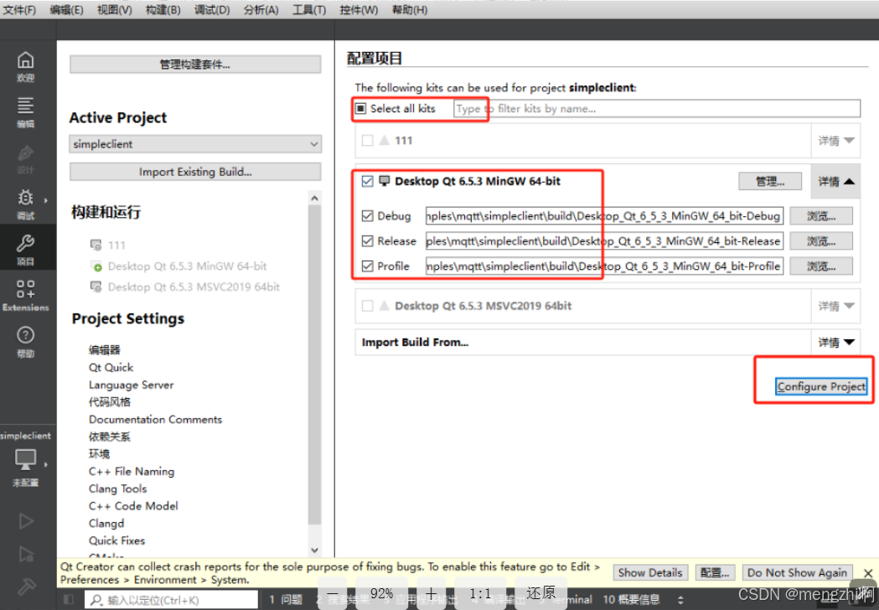This screenshot has height=610, width=879.
Task: Open the Extensions mode icon
Action: pyautogui.click(x=25, y=289)
